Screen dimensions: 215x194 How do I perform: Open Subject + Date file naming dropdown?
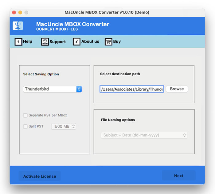pyautogui.click(x=144, y=135)
